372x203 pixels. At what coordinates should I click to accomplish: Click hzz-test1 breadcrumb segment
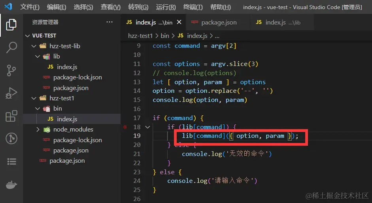[140, 36]
